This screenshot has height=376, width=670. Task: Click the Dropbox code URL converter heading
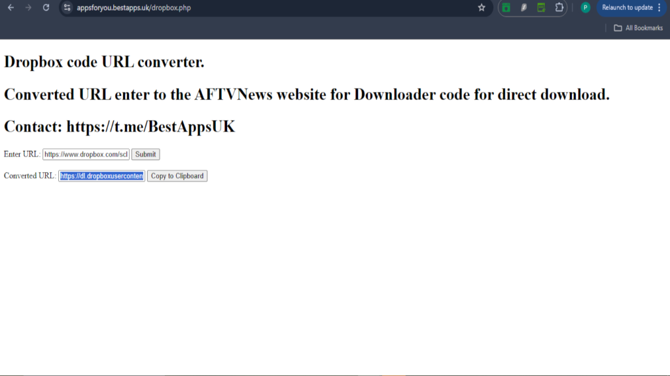coord(104,62)
